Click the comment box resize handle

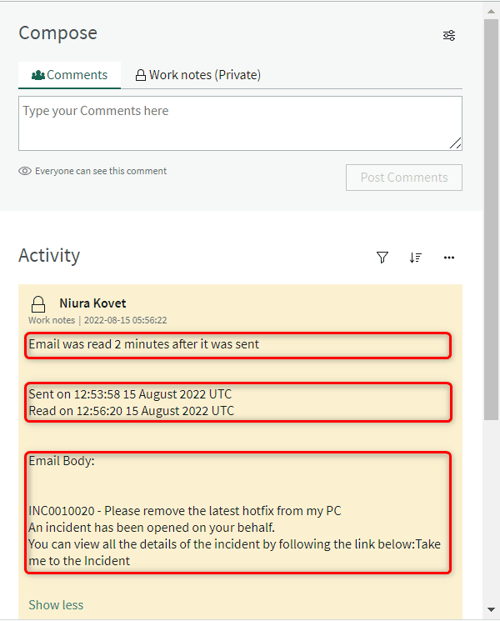point(455,143)
